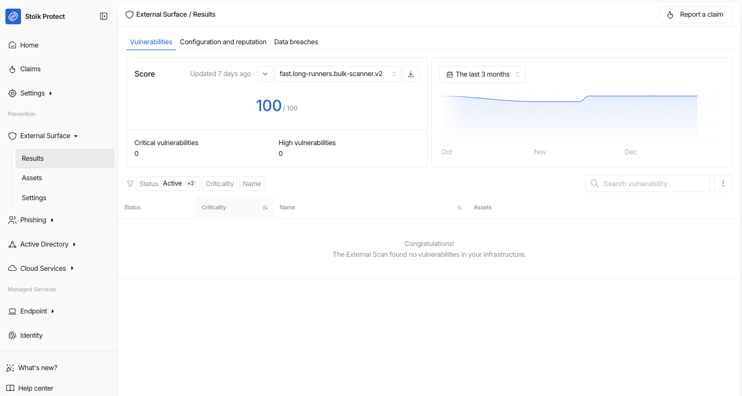
Task: Collapse the sidebar panel icon
Action: 104,16
